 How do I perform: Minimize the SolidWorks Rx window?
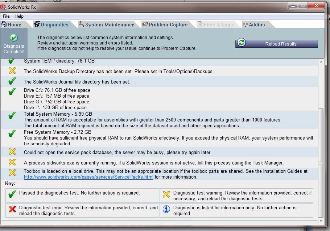pos(293,6)
